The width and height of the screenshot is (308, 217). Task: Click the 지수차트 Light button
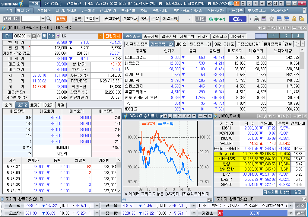276,192
